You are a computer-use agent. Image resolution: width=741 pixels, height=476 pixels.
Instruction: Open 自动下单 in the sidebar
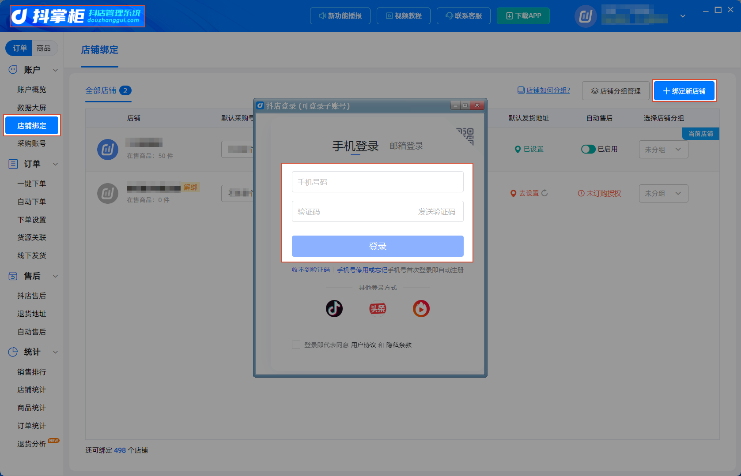coord(32,202)
